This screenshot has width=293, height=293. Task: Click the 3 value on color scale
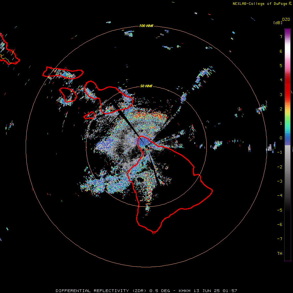pos(281,94)
